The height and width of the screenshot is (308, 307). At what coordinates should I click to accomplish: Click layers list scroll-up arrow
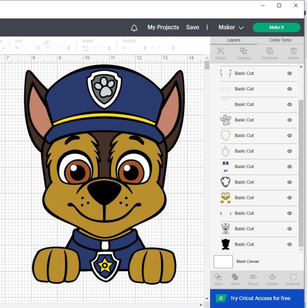coord(301,67)
